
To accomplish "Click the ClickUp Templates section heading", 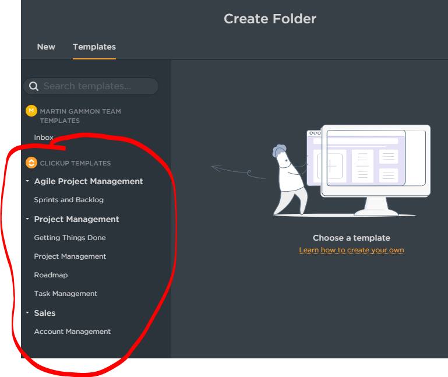I will (75, 163).
